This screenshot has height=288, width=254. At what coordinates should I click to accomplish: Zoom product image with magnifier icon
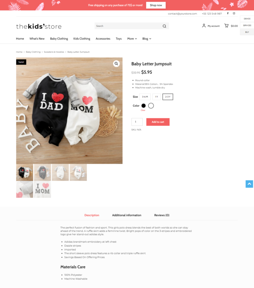(116, 64)
